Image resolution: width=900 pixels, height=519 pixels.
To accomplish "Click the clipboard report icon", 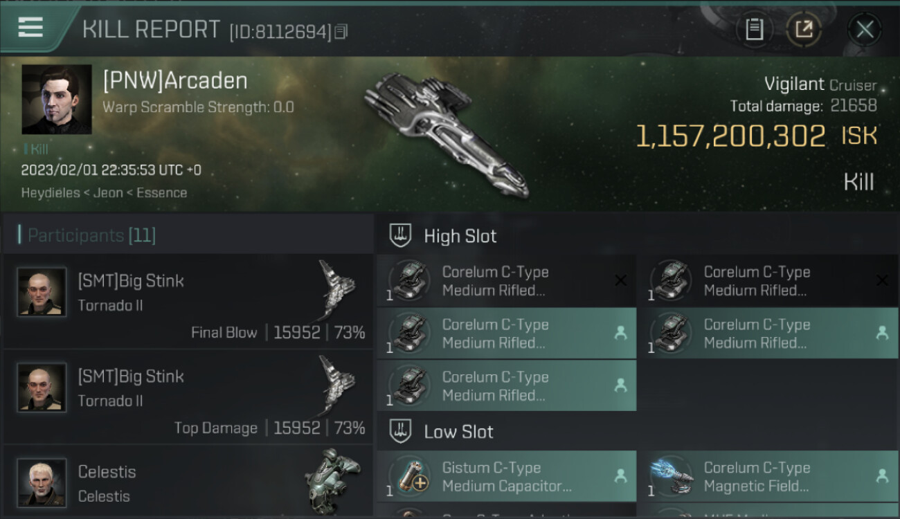I will [x=754, y=29].
